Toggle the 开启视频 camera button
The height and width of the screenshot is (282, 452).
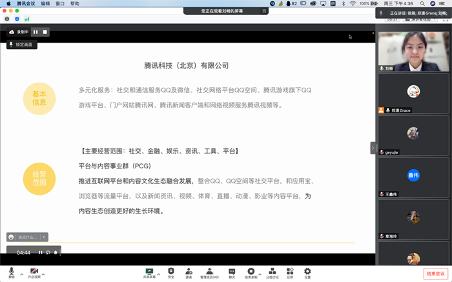click(34, 272)
